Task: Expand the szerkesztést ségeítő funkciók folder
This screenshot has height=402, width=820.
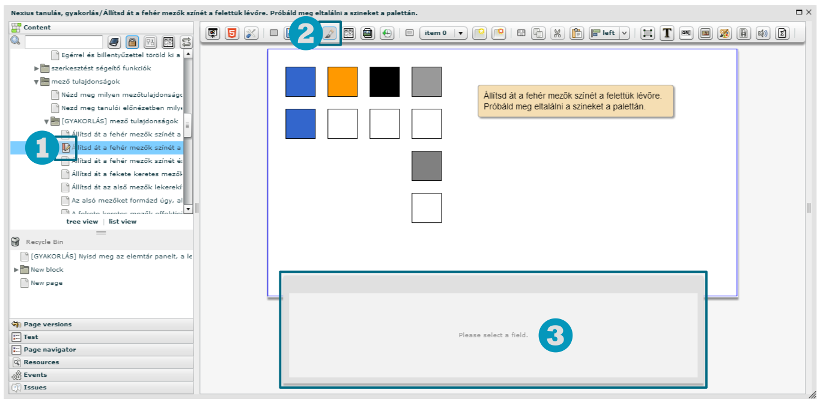Action: point(37,69)
